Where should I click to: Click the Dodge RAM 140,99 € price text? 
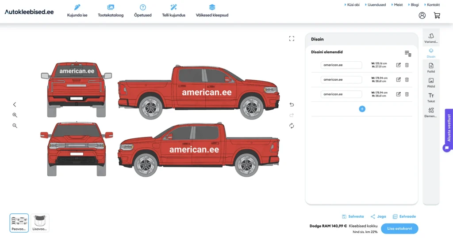pyautogui.click(x=328, y=226)
